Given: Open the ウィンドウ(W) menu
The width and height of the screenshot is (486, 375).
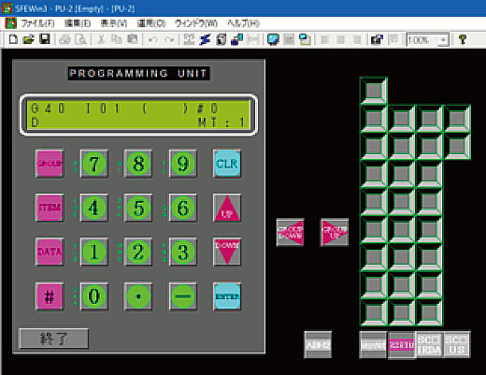Looking at the screenshot, I should point(195,23).
